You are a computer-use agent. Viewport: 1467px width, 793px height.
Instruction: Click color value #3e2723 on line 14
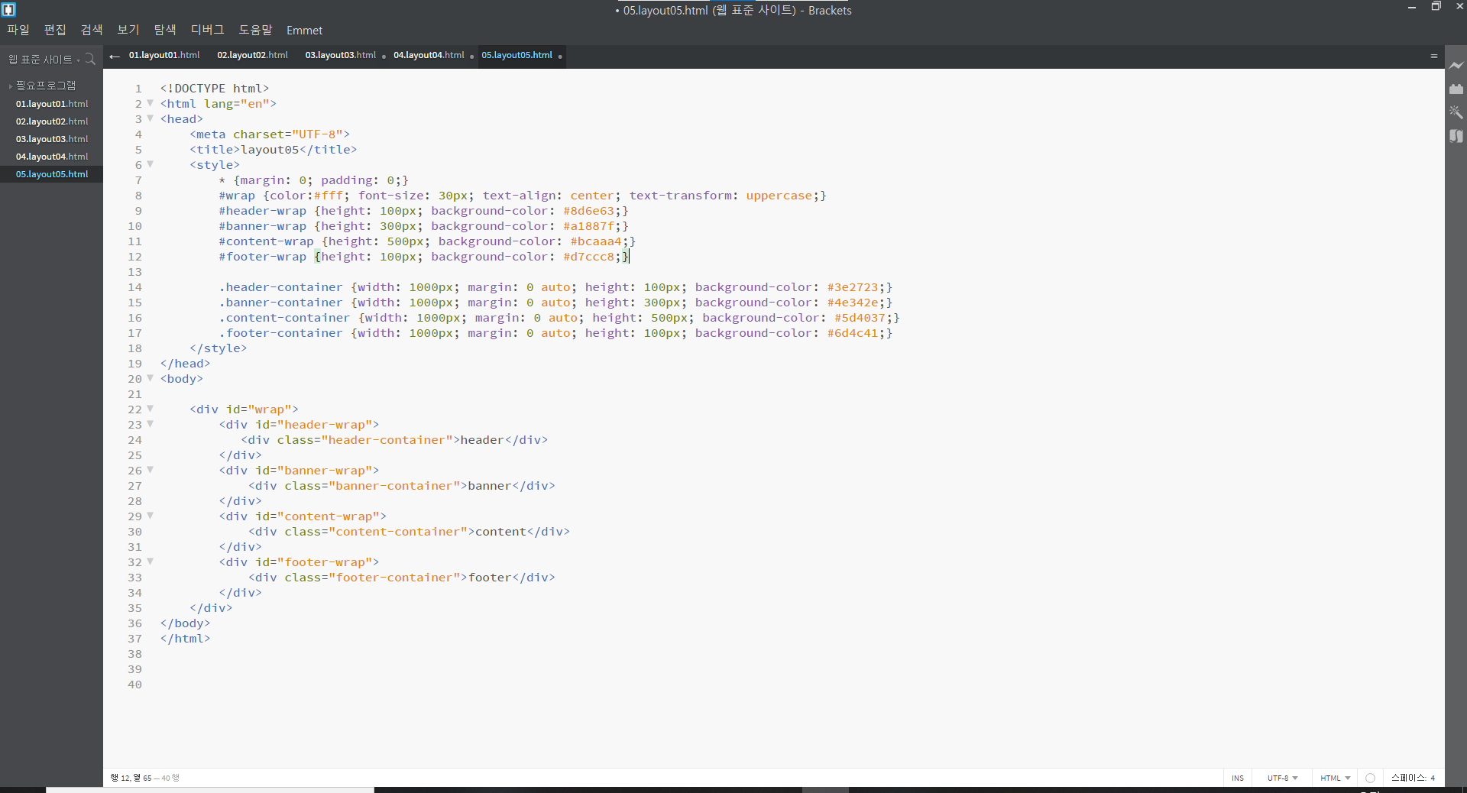tap(853, 287)
